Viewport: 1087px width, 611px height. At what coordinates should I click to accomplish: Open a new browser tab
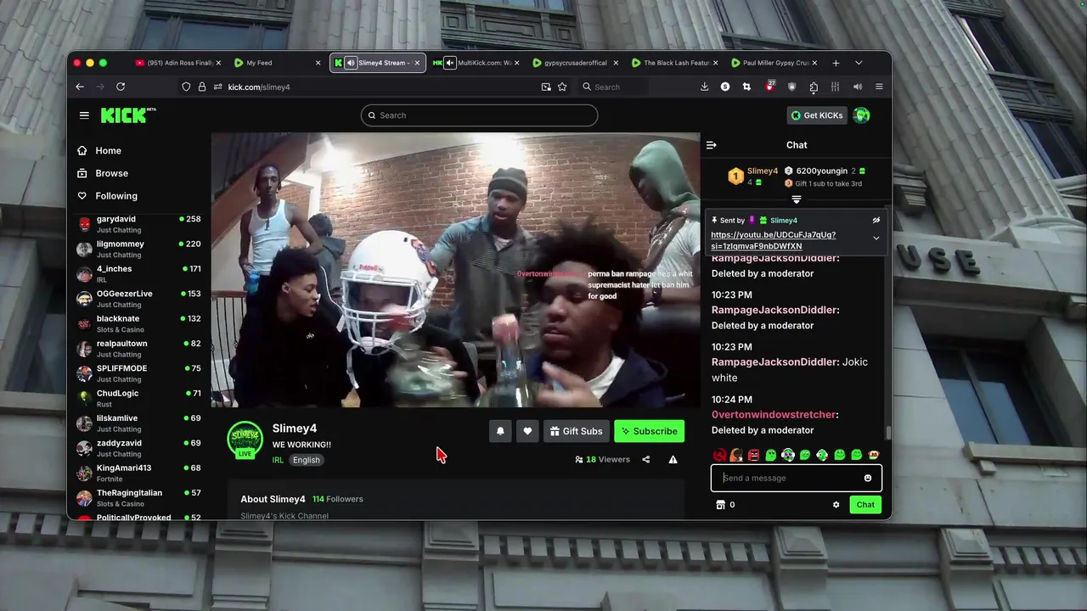click(x=836, y=63)
